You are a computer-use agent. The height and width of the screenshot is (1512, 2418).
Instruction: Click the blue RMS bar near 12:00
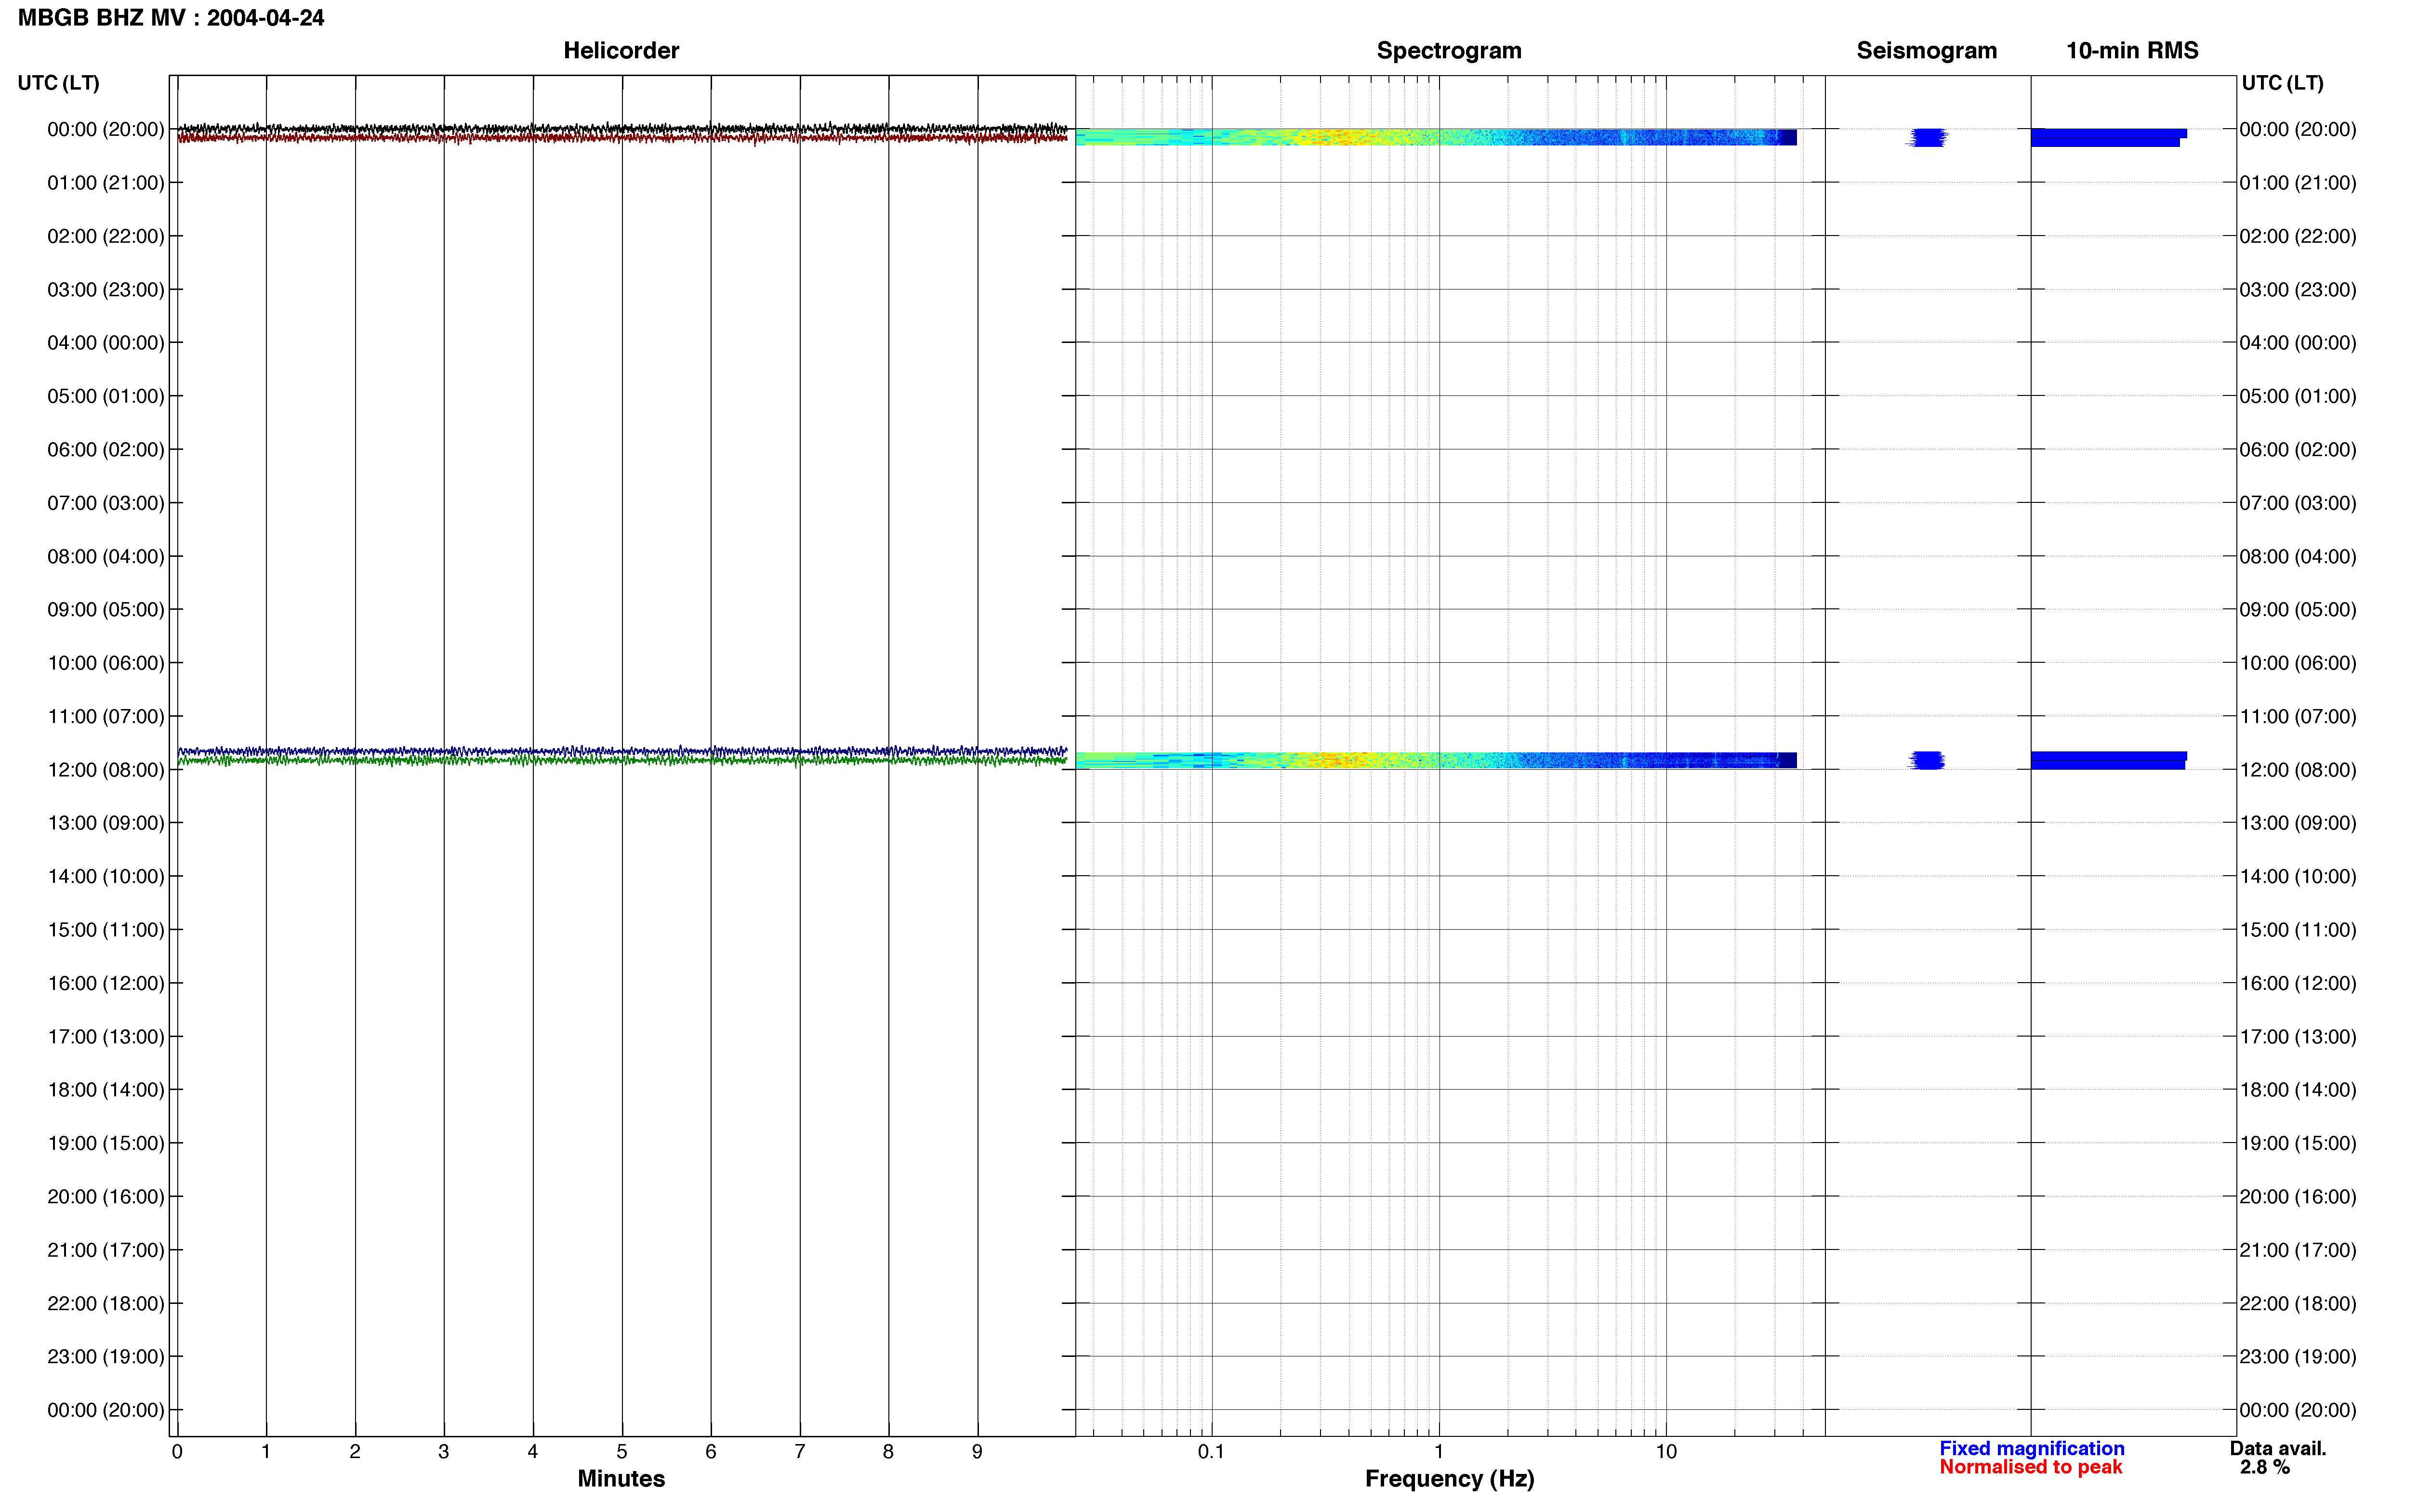click(2108, 760)
